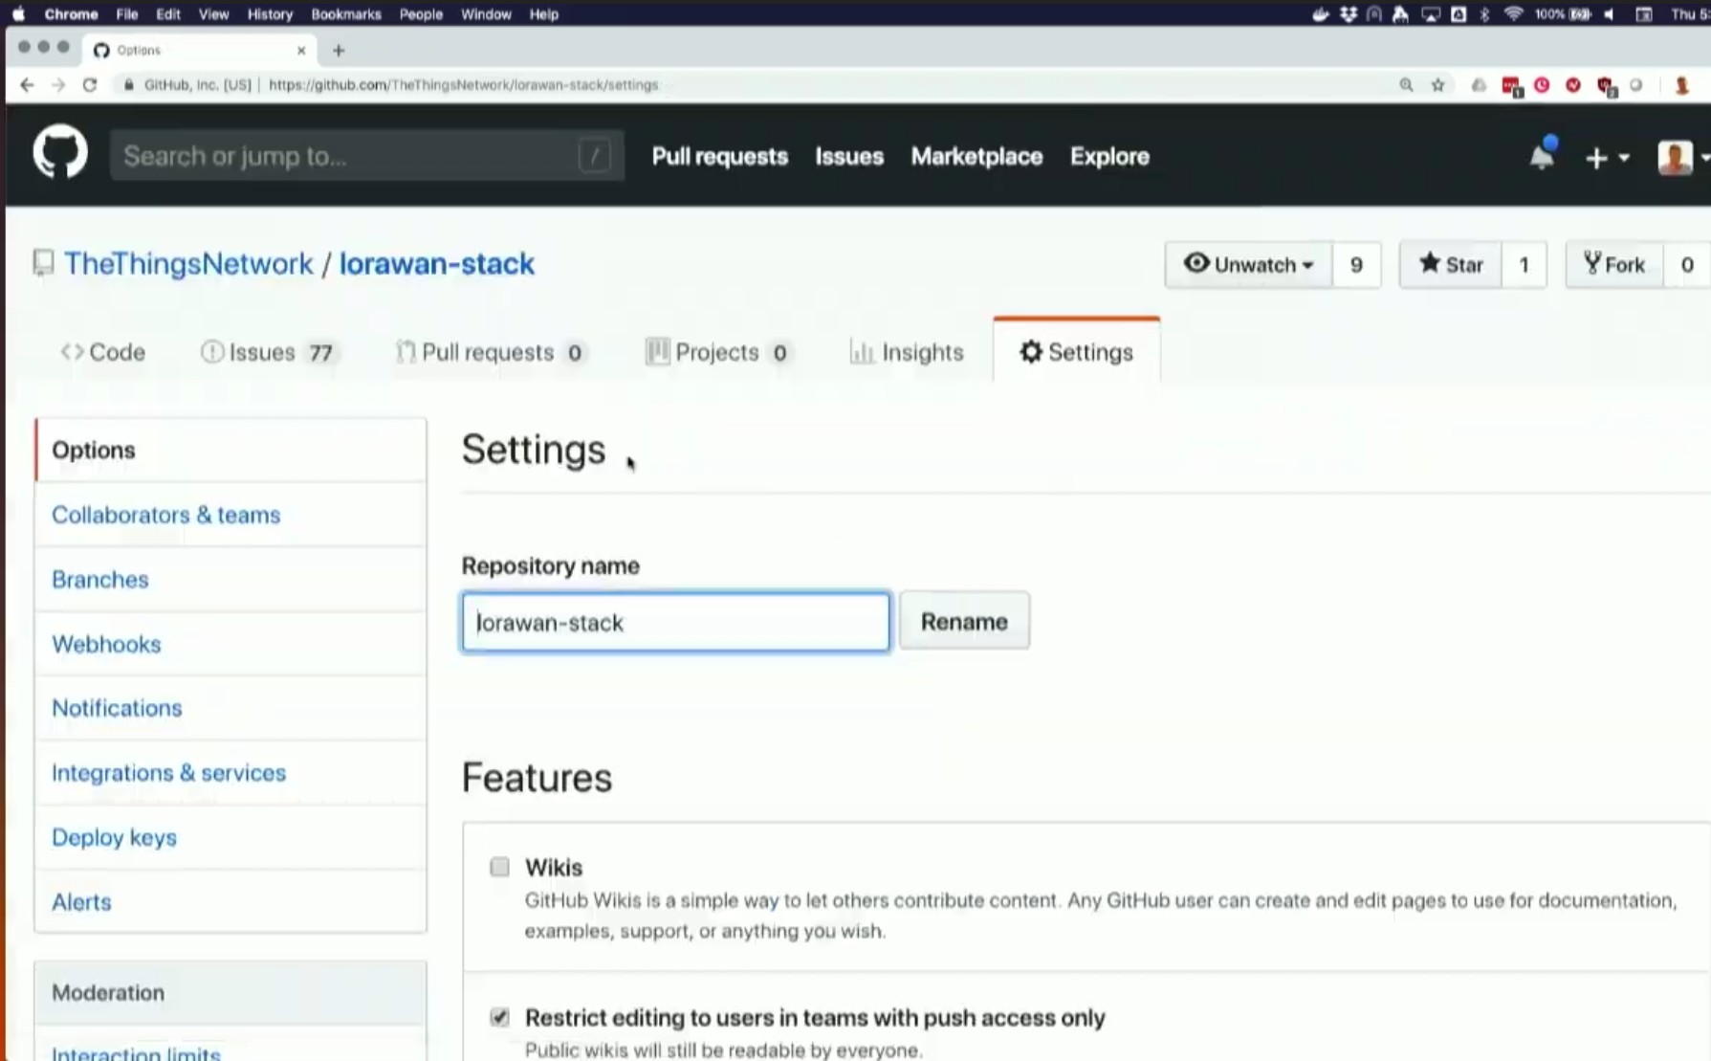Viewport: 1711px width, 1061px height.
Task: Click the Docker whale menu bar icon
Action: [1321, 13]
